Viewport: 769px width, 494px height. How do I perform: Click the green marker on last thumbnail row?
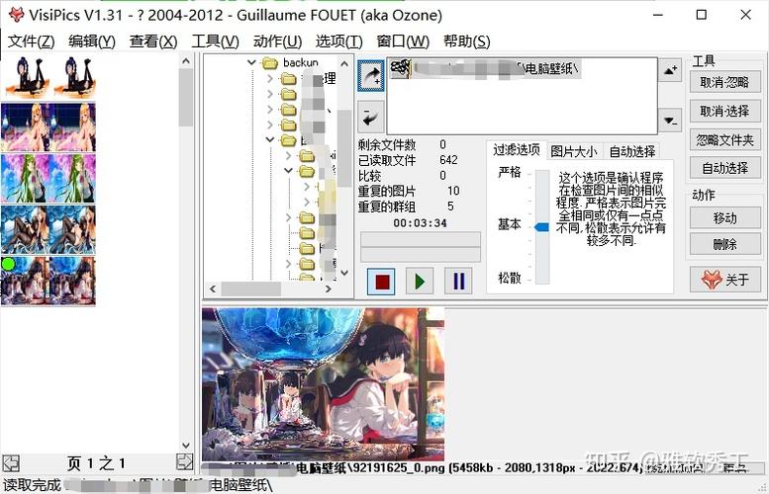pyautogui.click(x=8, y=265)
